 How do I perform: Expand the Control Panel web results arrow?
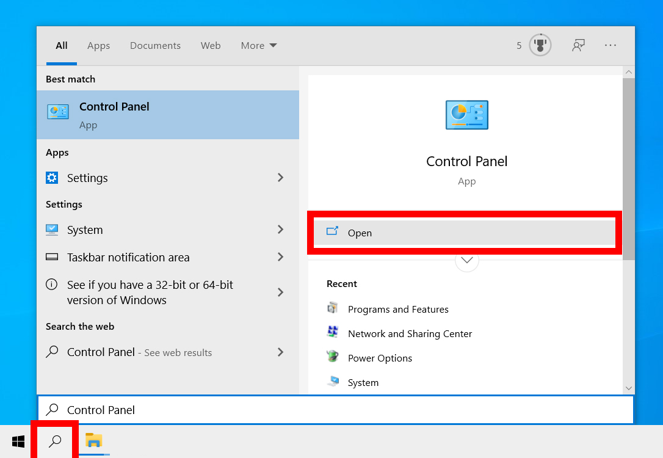[x=280, y=352]
